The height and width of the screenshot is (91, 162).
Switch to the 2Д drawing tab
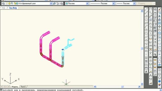(3, 8)
